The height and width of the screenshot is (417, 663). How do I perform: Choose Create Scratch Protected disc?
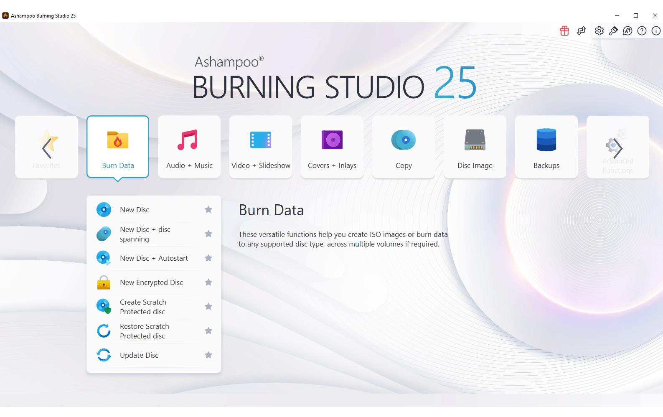[154, 307]
